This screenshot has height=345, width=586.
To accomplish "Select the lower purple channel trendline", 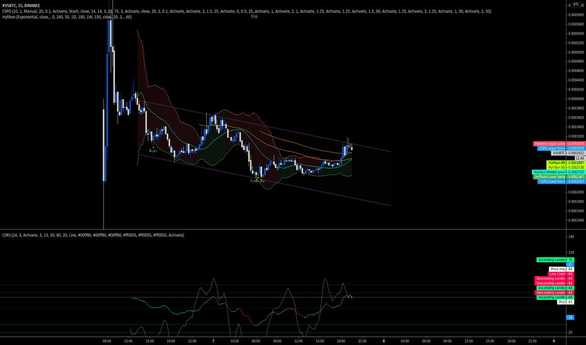I will pos(265,181).
